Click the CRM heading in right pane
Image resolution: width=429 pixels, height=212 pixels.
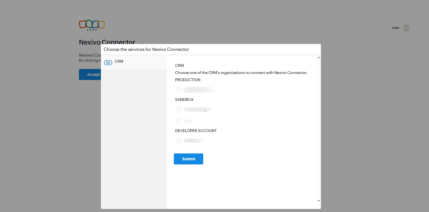pyautogui.click(x=180, y=65)
